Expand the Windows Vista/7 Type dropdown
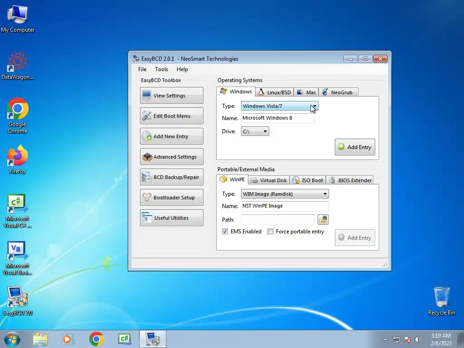464x348 pixels. [280, 106]
